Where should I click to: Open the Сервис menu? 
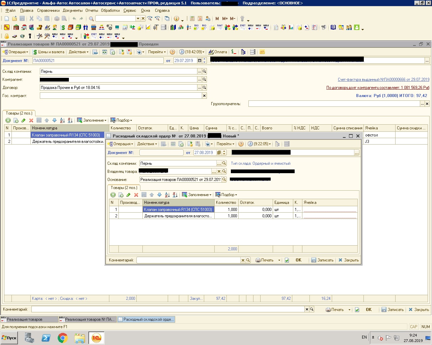(x=130, y=10)
